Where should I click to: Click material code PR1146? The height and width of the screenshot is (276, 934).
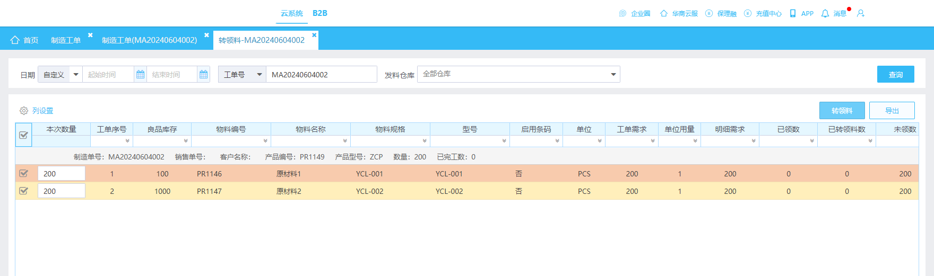point(209,174)
